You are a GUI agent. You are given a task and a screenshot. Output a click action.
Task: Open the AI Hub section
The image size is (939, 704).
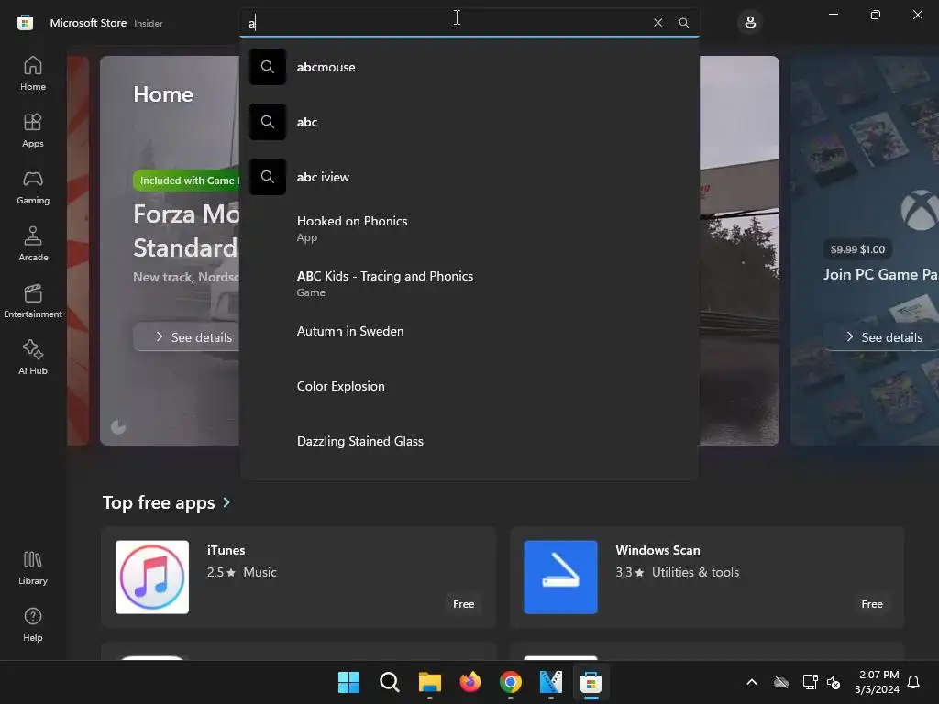pos(33,358)
